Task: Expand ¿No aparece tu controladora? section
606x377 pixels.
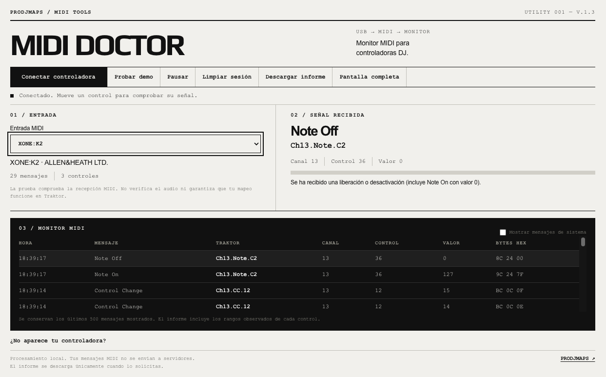Action: click(x=58, y=341)
